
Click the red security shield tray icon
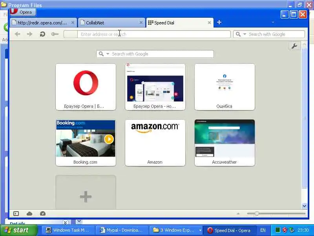coord(284,230)
